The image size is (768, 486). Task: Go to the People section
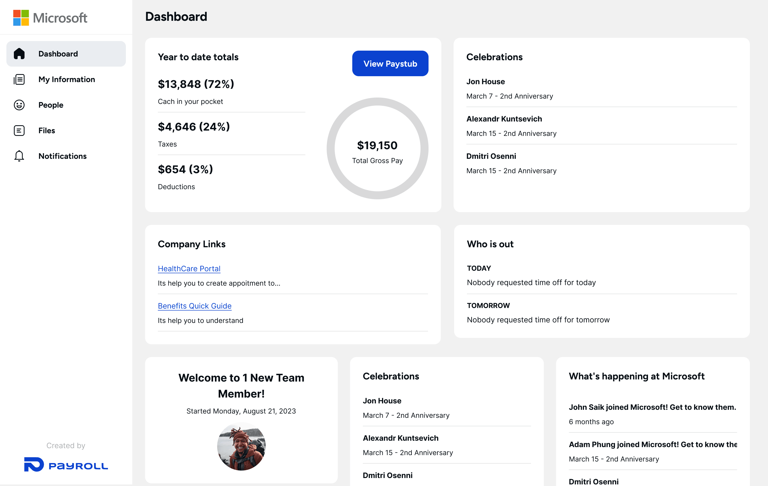(51, 105)
